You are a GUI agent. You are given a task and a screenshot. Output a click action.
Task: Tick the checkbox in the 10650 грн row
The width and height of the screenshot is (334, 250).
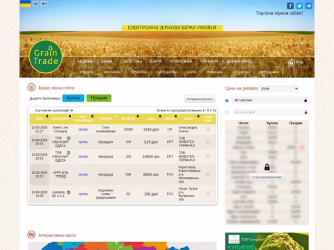click(208, 156)
